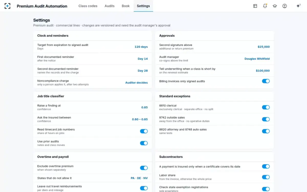This screenshot has height=192, width=307.
Task: Select the Settings tab
Action: pos(143,6)
